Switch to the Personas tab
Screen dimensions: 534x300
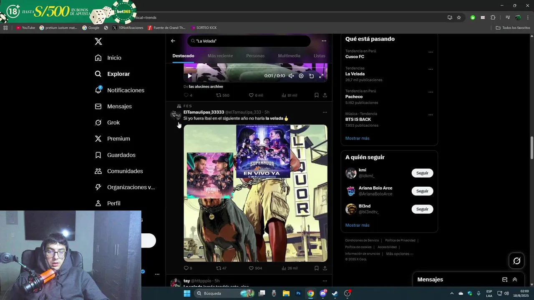[255, 56]
